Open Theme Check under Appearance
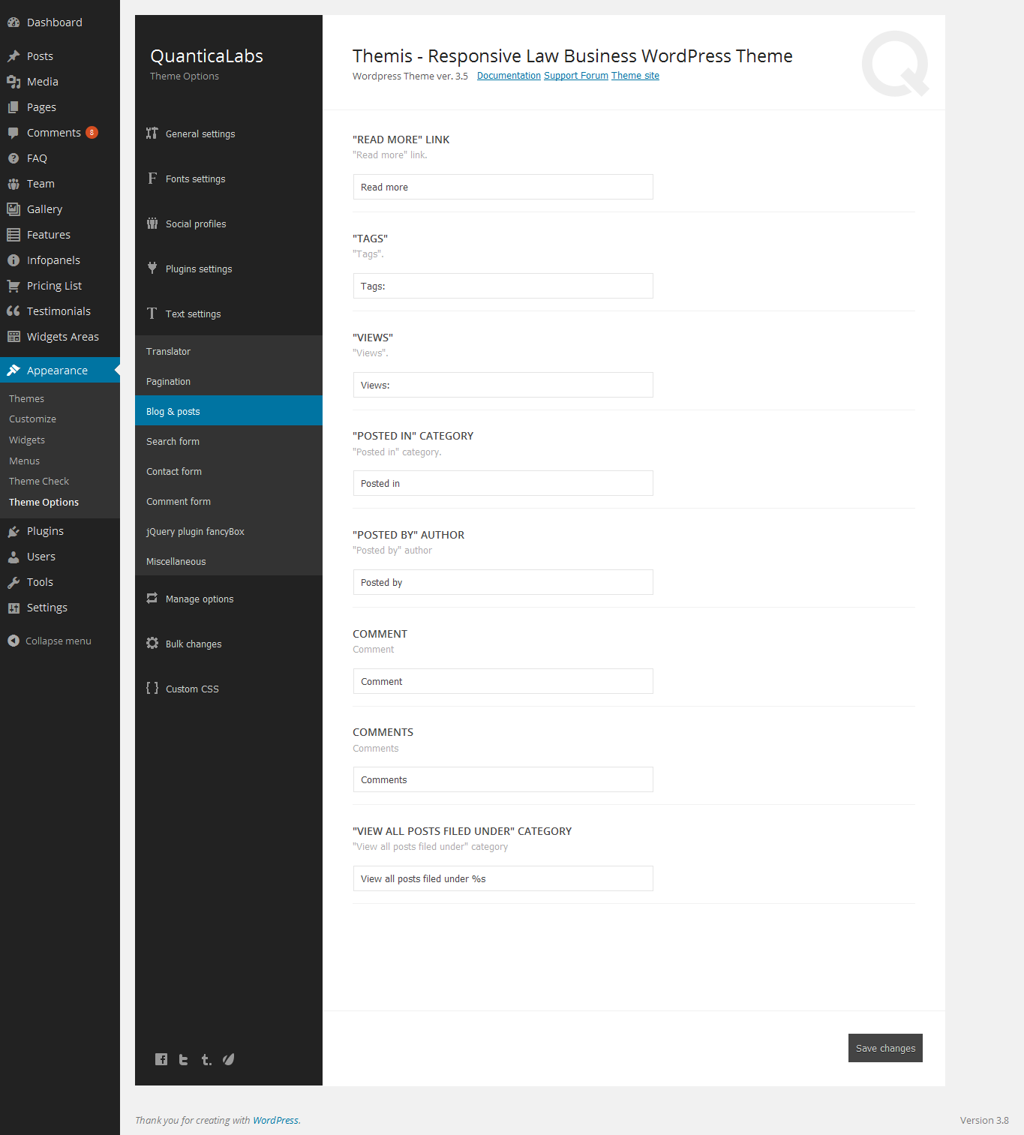The height and width of the screenshot is (1135, 1024). 39,482
